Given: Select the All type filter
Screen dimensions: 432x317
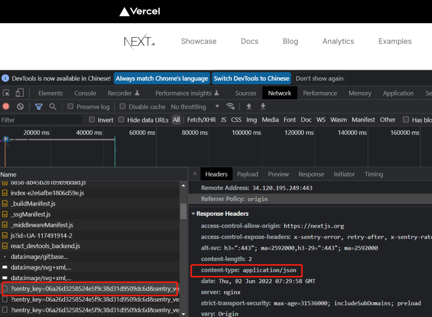Looking at the screenshot, I should (176, 120).
